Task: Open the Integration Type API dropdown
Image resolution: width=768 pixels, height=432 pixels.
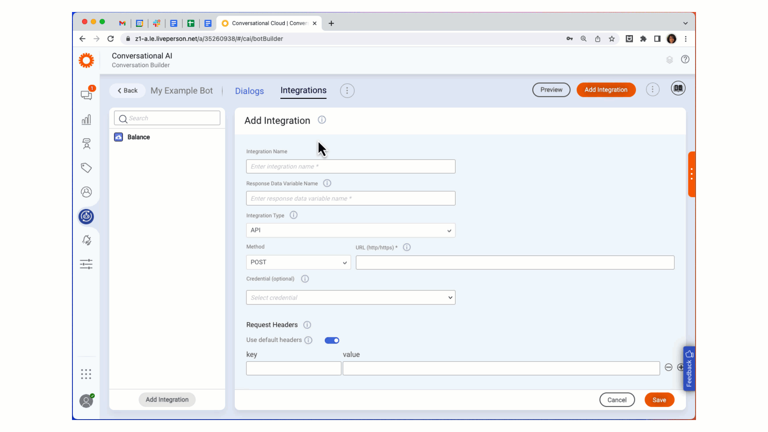Action: (x=351, y=230)
